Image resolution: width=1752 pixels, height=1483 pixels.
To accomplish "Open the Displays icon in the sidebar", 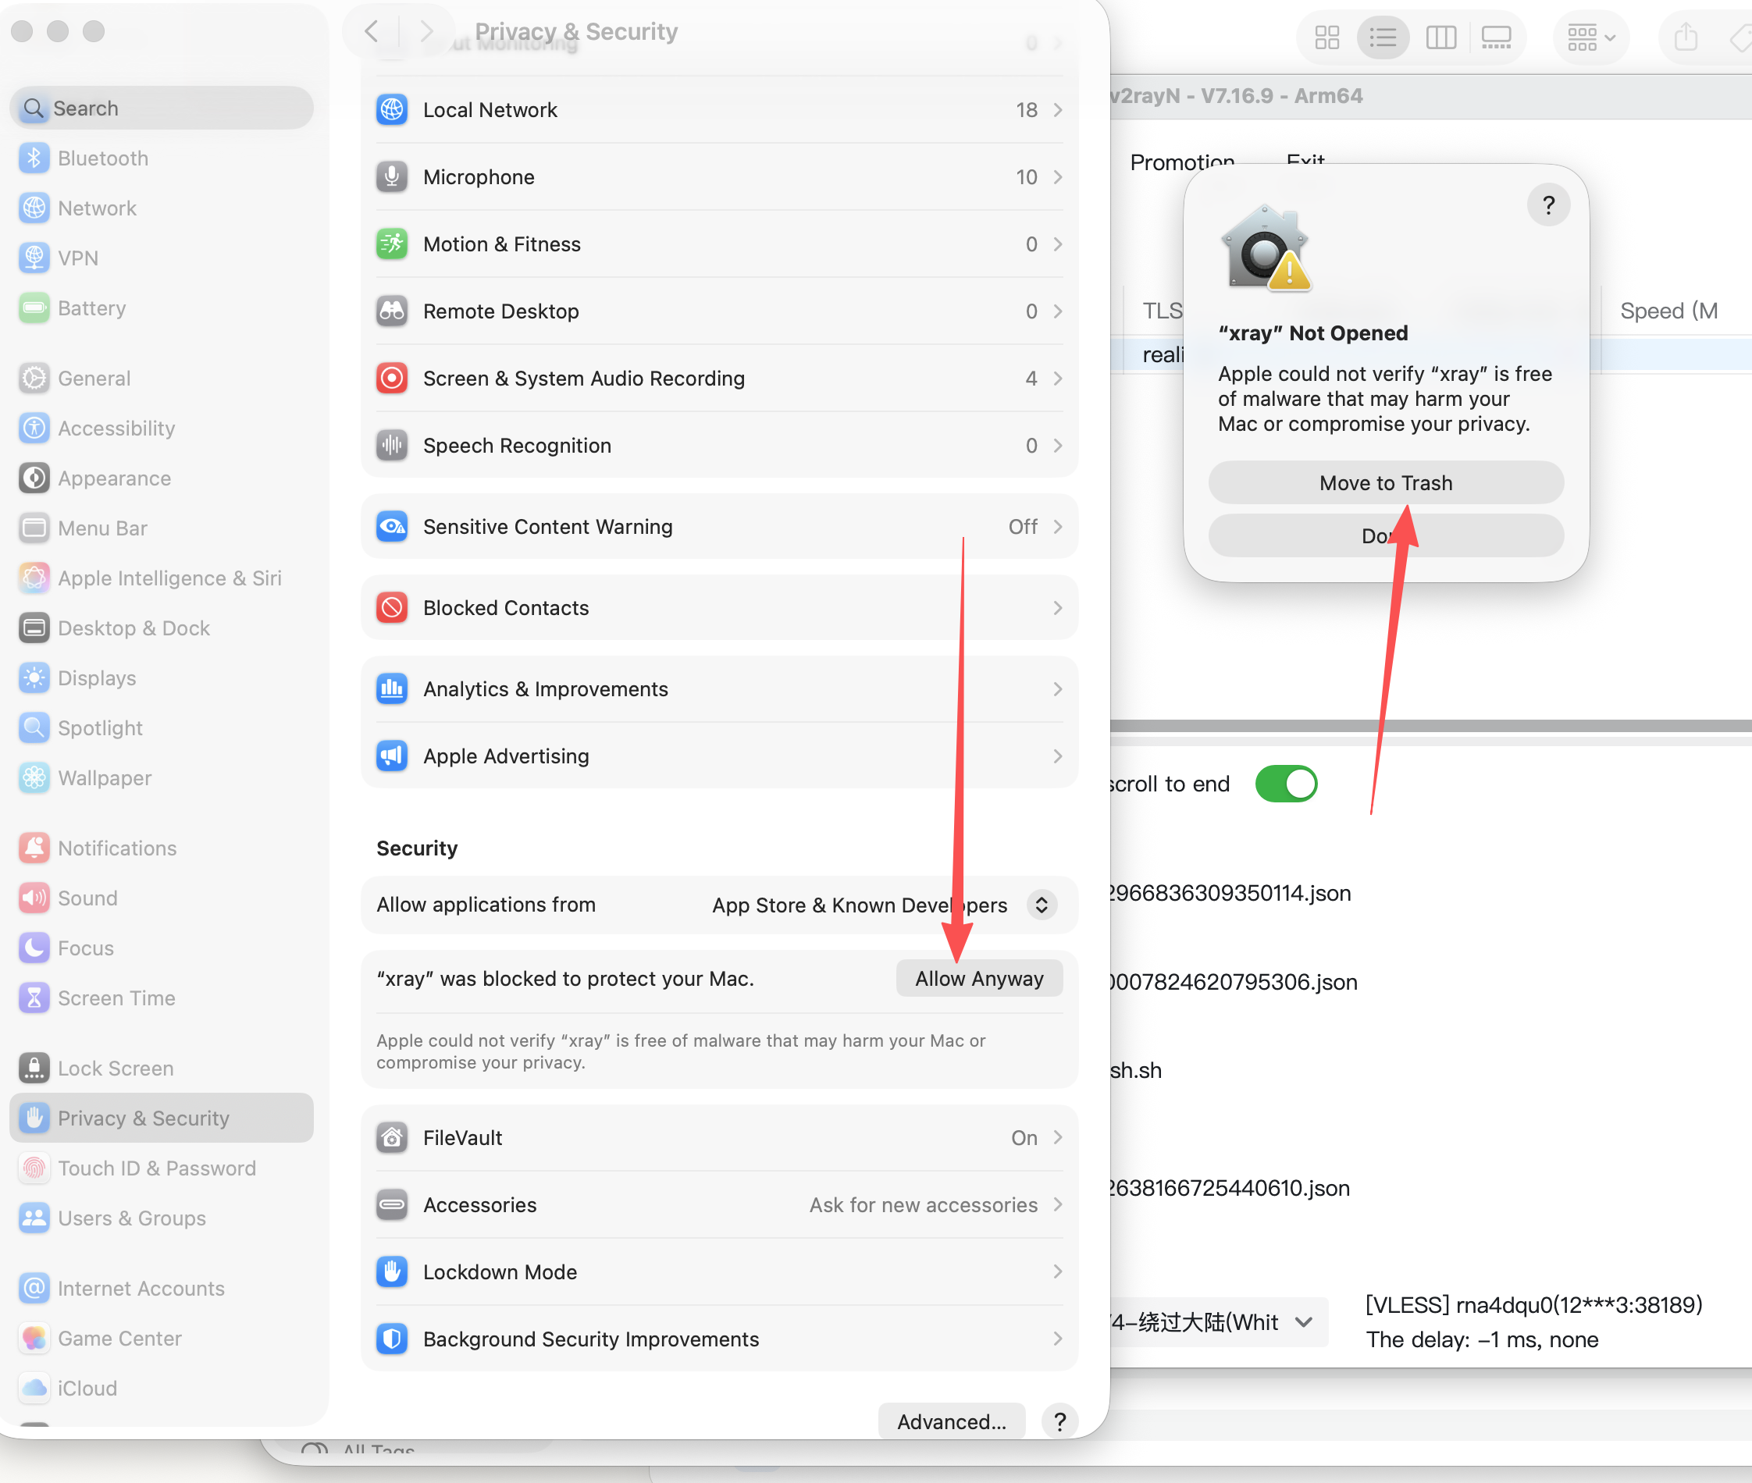I will (34, 677).
